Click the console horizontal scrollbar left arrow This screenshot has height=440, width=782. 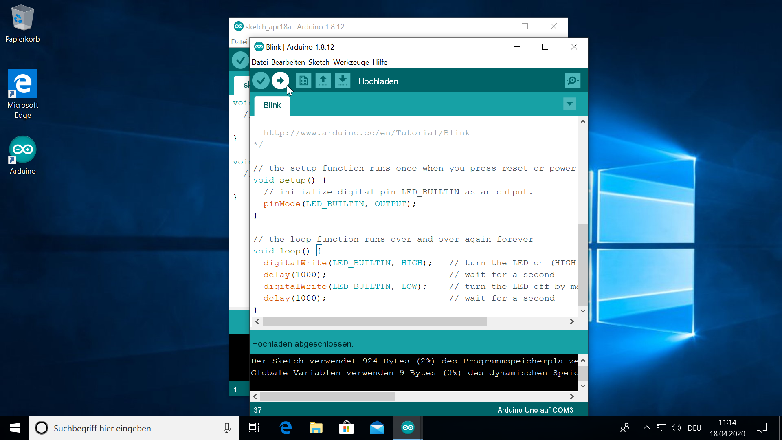(255, 396)
